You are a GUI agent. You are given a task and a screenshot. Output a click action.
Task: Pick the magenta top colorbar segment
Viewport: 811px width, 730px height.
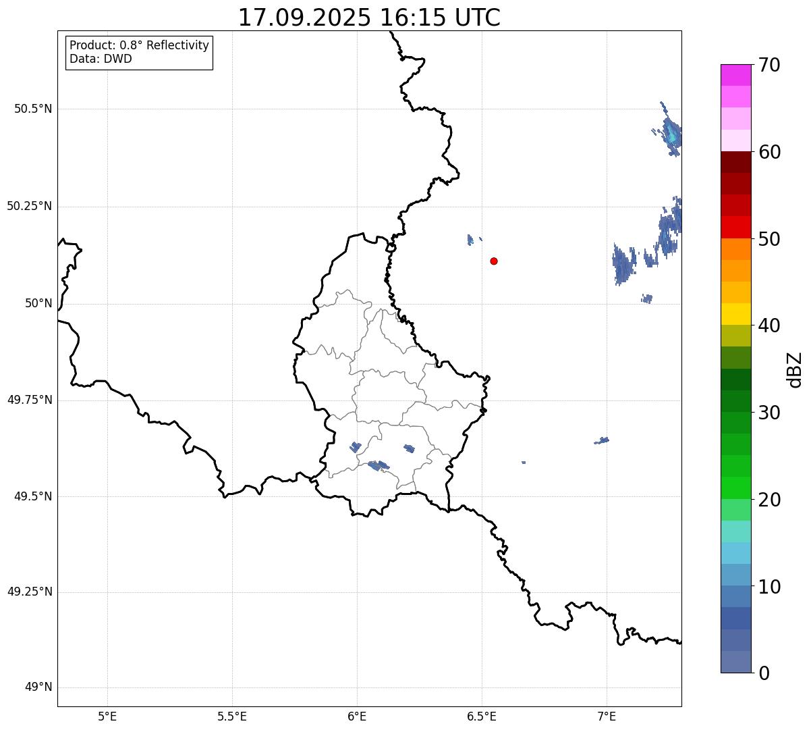[x=735, y=75]
